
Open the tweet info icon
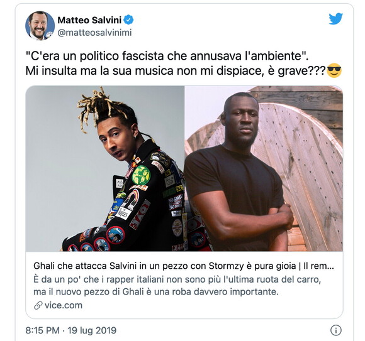[335, 330]
